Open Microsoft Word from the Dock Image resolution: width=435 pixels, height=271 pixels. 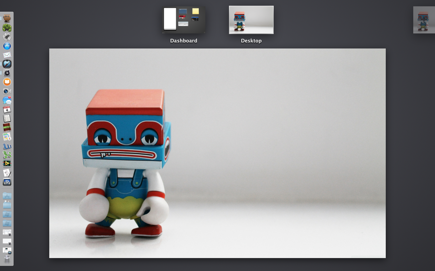click(7, 146)
